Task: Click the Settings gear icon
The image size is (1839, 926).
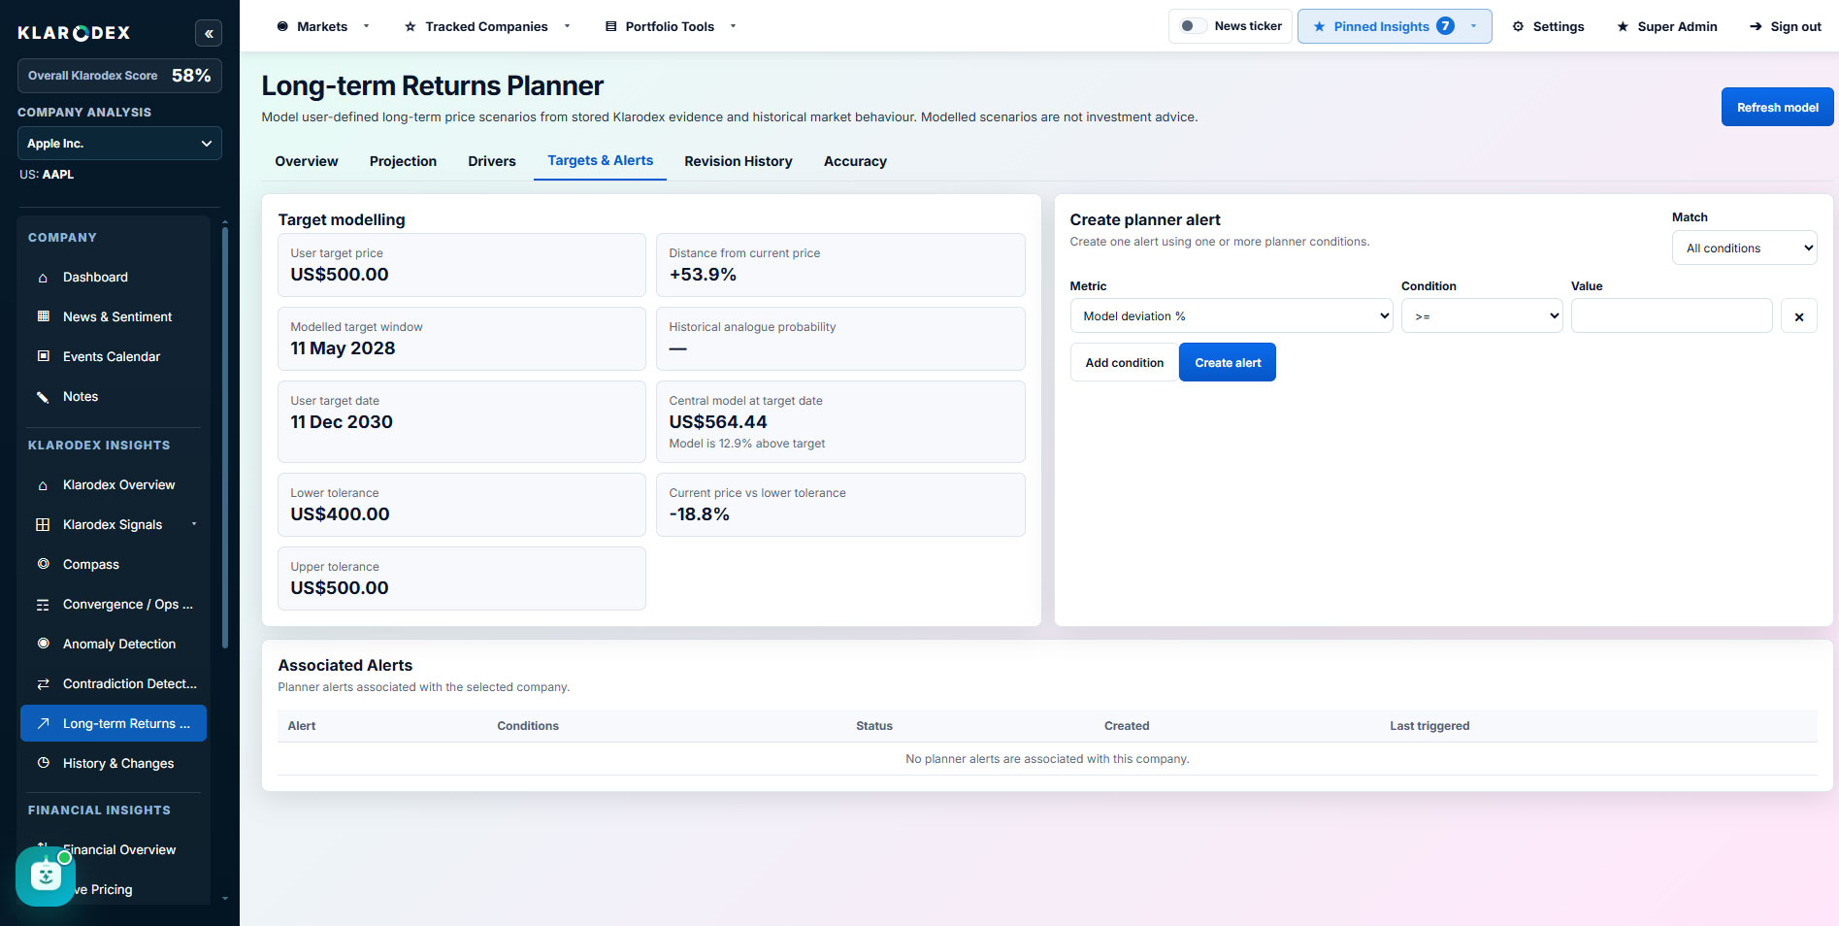Action: point(1518,26)
